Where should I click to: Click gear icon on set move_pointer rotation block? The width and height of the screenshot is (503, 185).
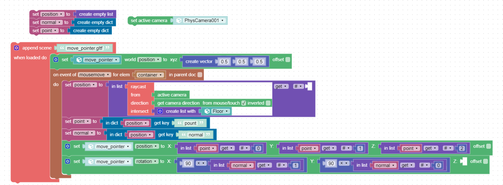68,161
